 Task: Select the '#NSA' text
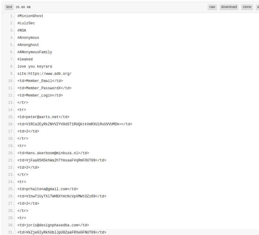(x=22, y=30)
